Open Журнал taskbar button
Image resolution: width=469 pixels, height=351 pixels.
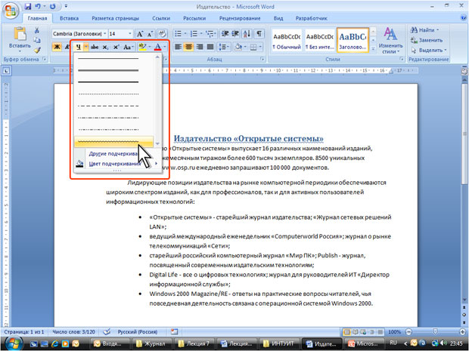pos(151,344)
